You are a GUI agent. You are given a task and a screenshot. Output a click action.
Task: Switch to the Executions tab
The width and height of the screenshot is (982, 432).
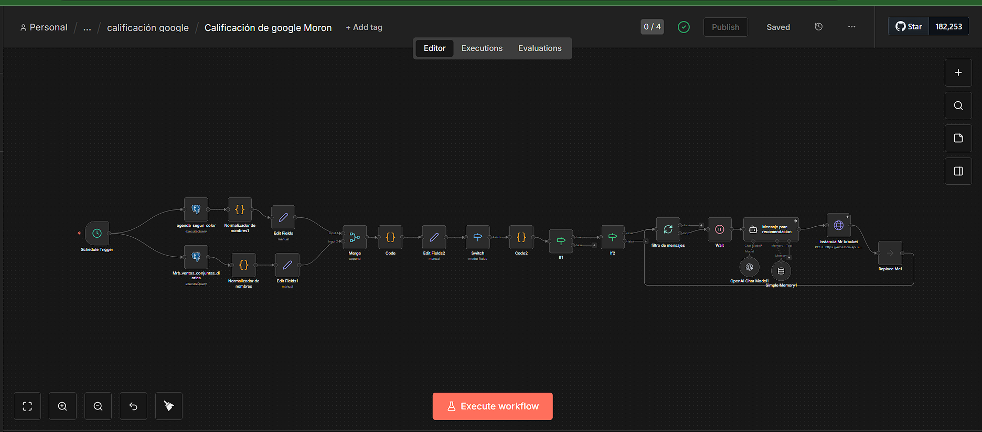(x=482, y=48)
